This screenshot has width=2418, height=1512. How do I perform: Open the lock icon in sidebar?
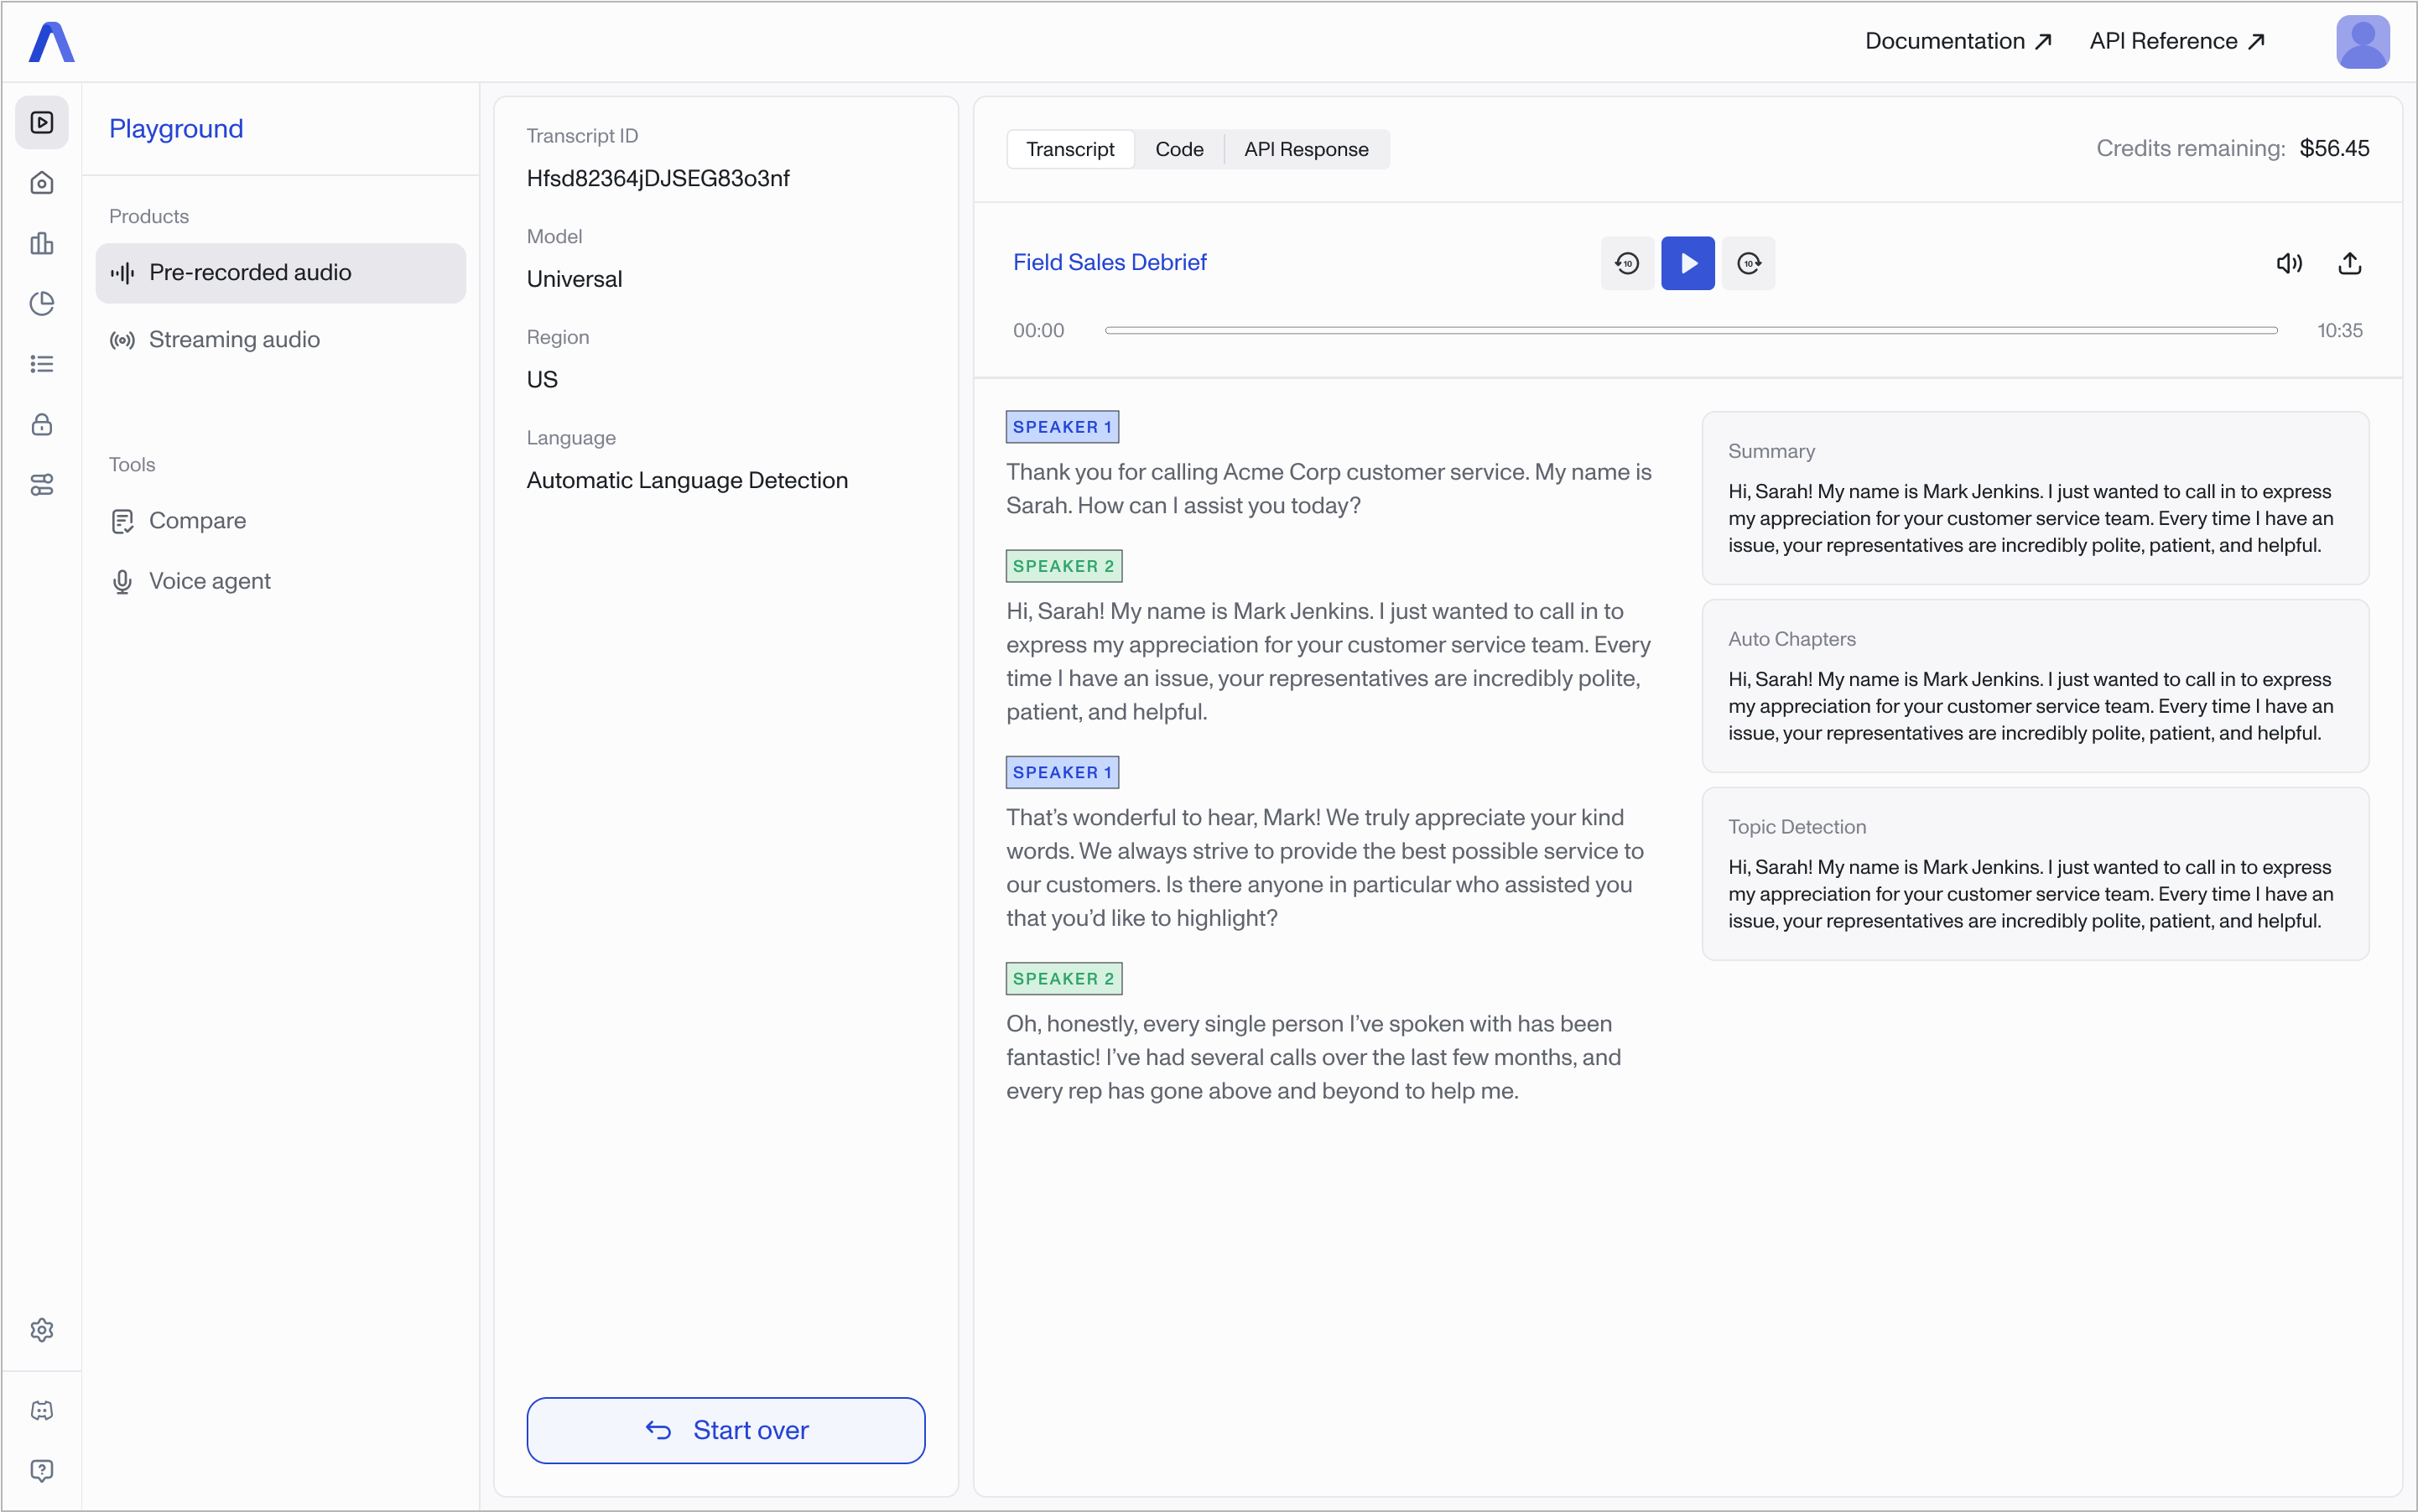(x=42, y=424)
